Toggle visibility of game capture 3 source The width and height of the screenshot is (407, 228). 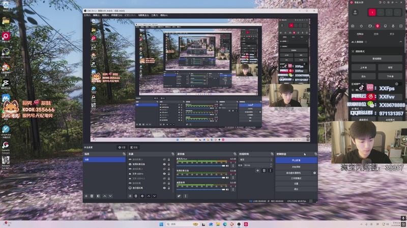coord(164,169)
